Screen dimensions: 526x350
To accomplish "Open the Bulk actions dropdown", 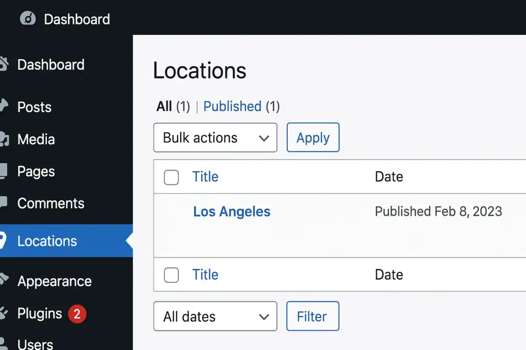I will [215, 137].
